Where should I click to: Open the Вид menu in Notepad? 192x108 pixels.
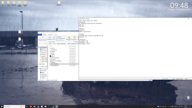click(92, 21)
